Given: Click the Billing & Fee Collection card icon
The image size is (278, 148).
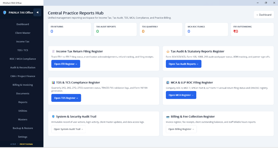Looking at the screenshot, I should [168, 117].
